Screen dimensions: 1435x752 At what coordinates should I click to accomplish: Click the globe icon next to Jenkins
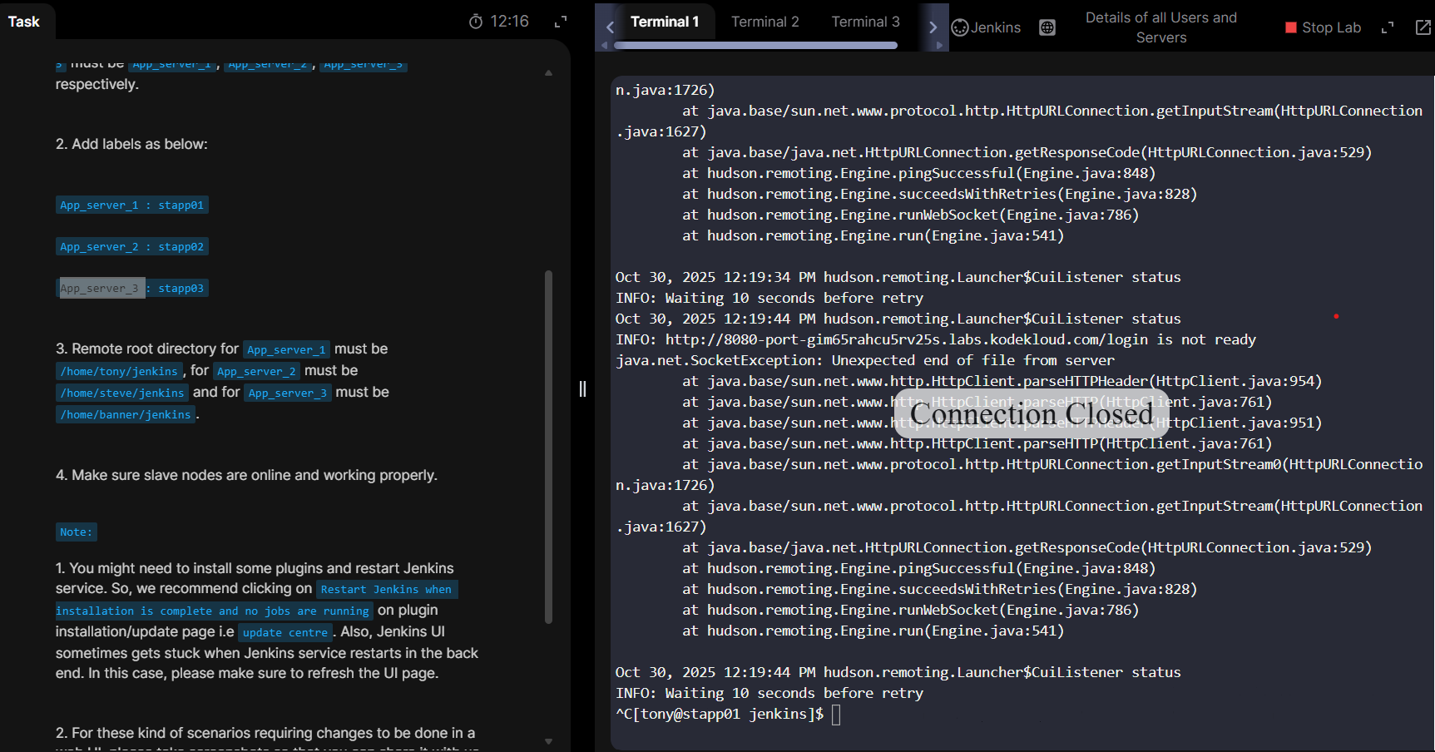(x=1047, y=27)
